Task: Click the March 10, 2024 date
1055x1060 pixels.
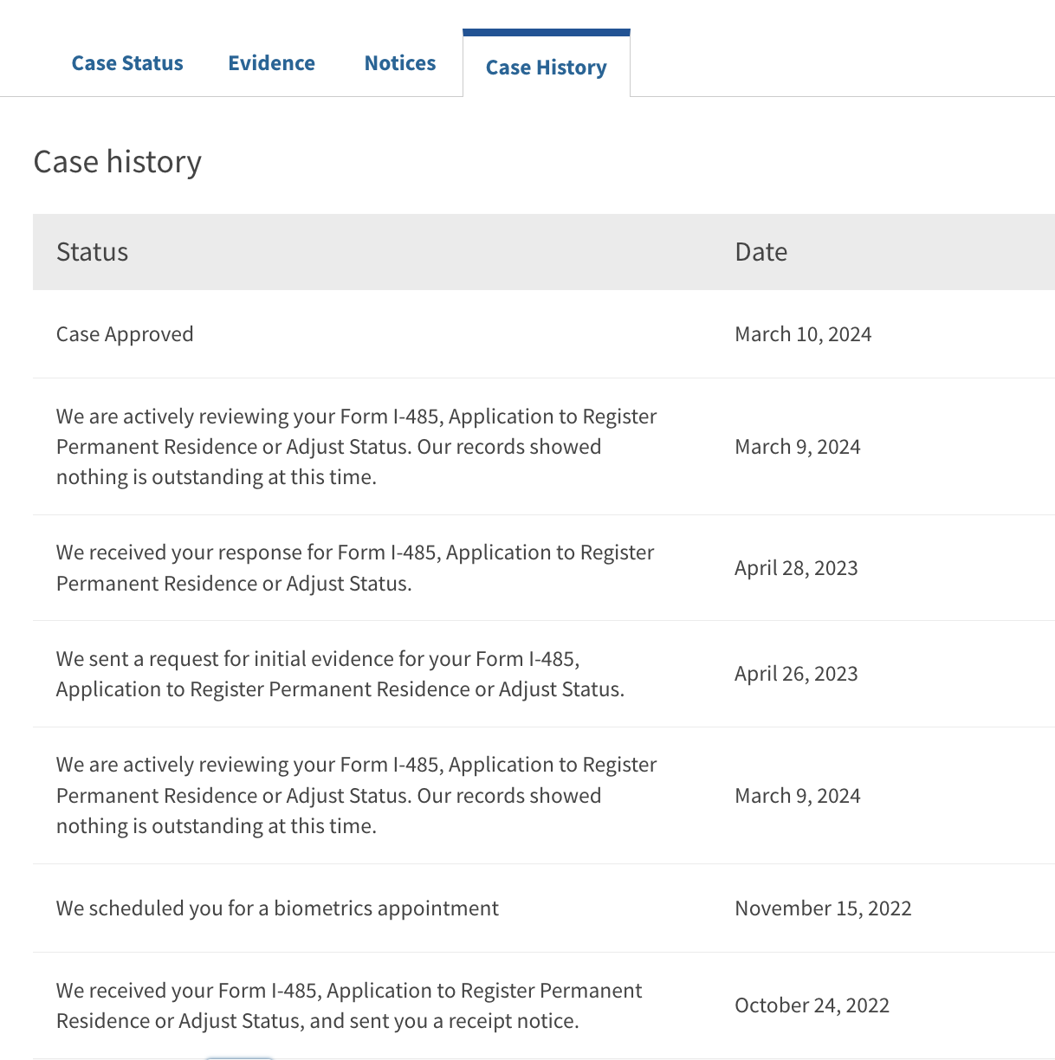Action: [x=803, y=334]
